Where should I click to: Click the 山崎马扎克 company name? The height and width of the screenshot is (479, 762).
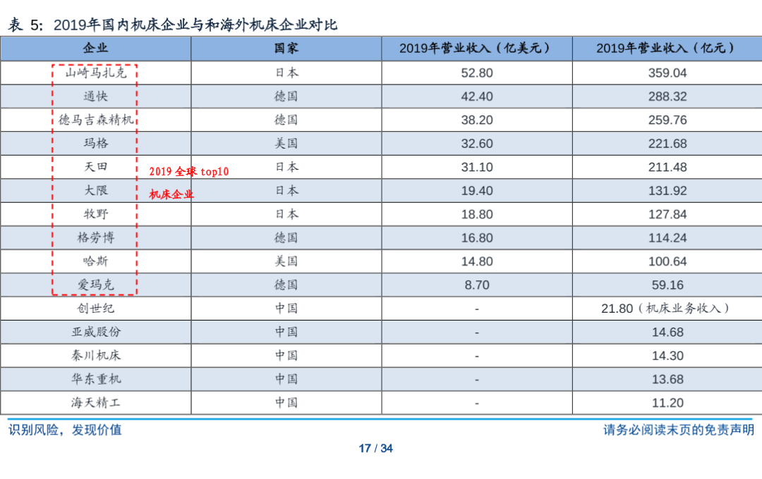tap(96, 73)
